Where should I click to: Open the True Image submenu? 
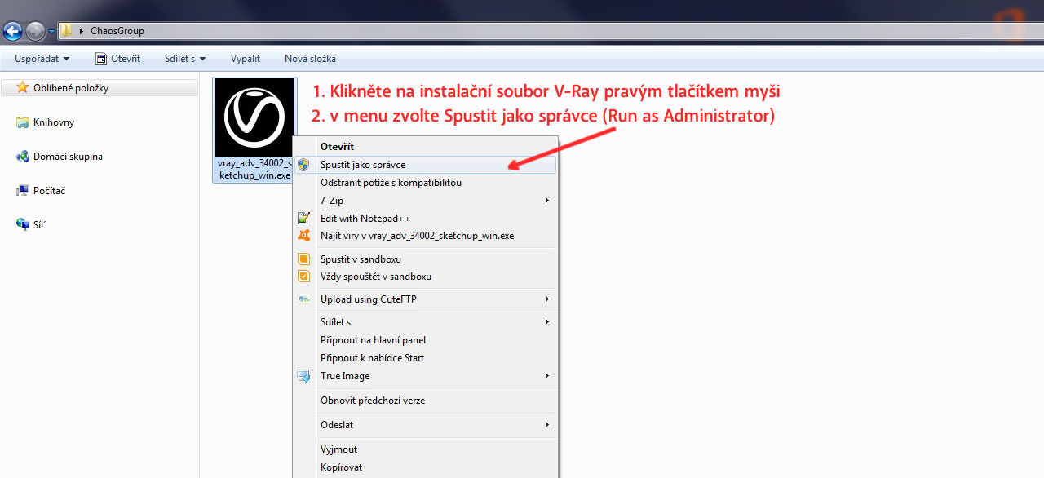click(x=425, y=376)
